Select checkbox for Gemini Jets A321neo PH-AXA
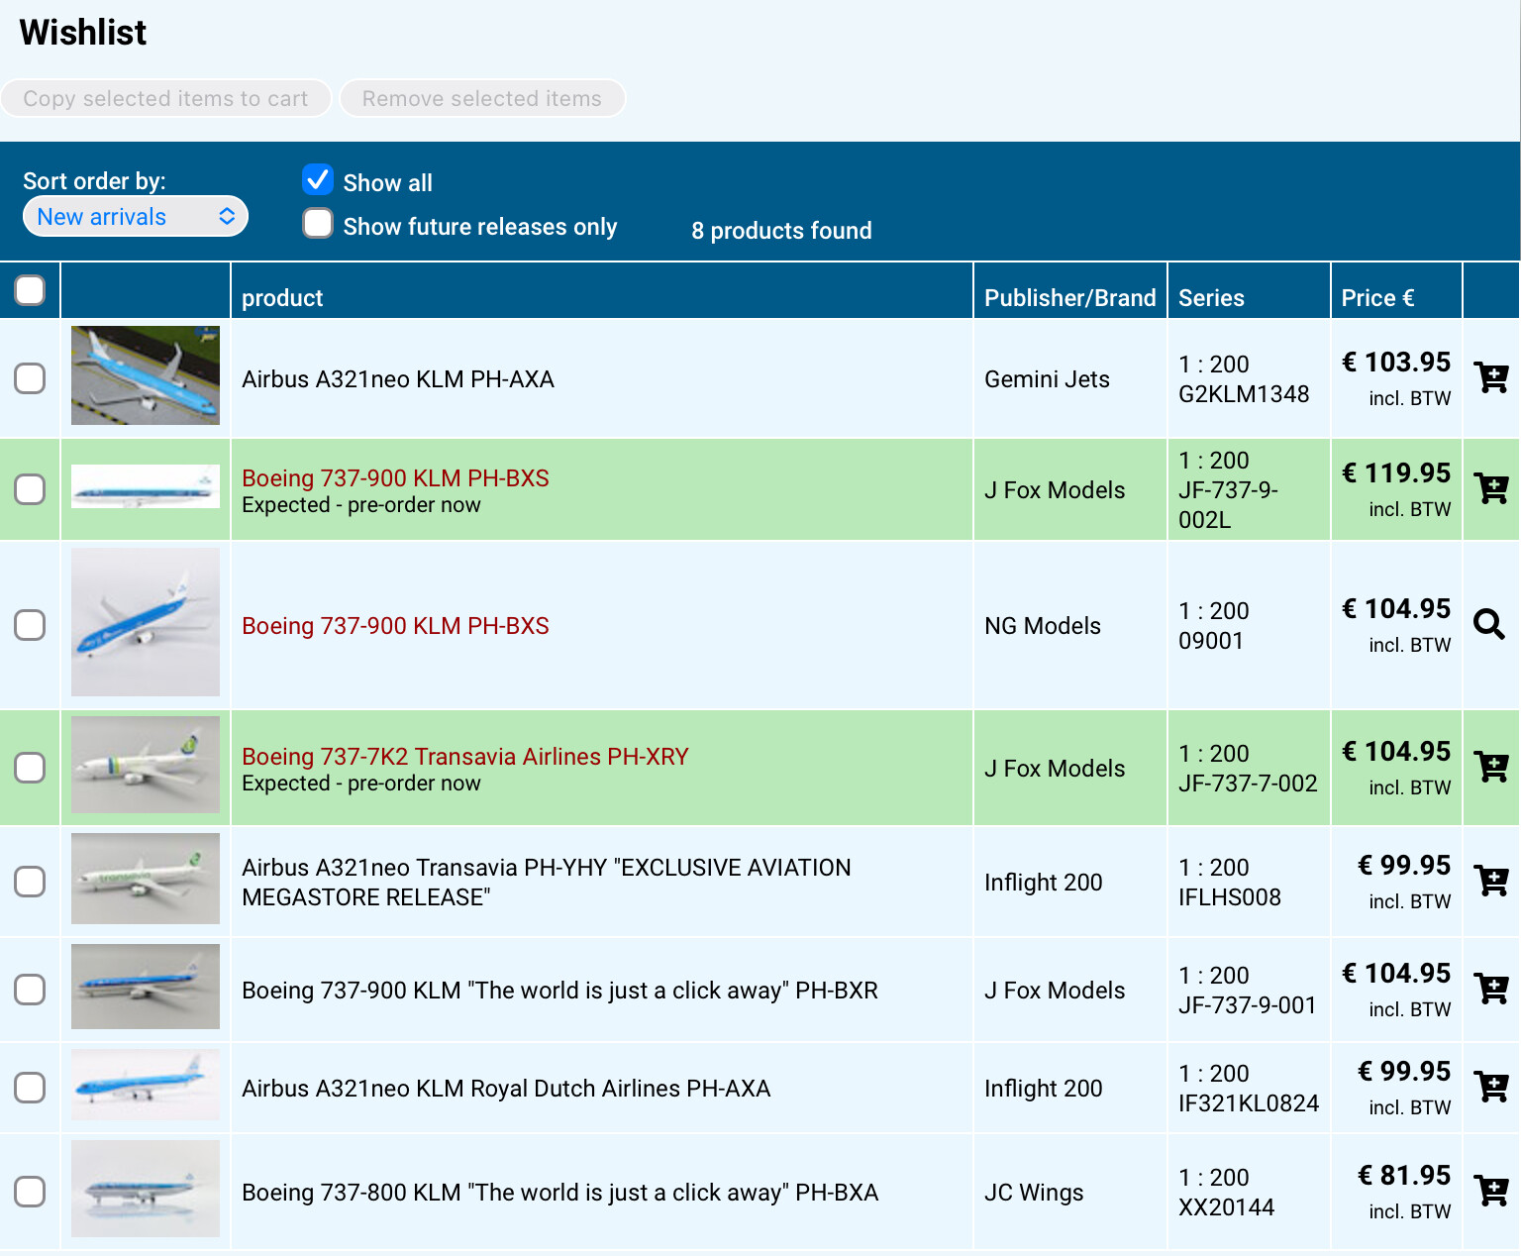The height and width of the screenshot is (1256, 1521). click(30, 378)
